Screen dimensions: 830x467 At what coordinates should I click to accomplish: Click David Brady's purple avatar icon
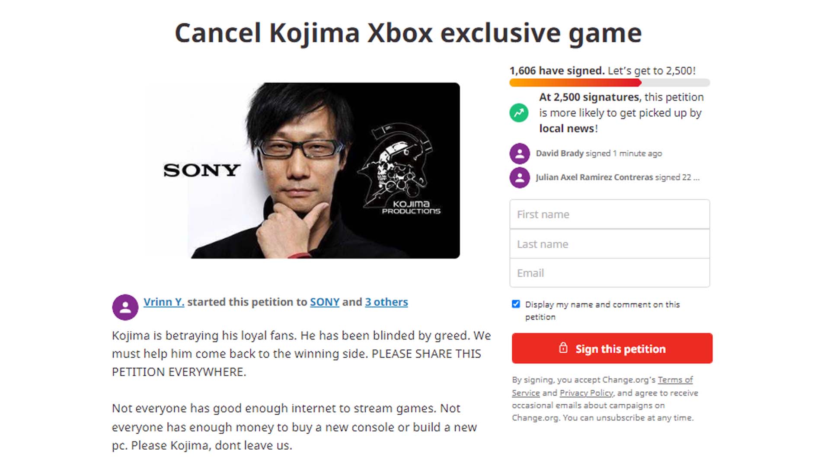tap(519, 154)
